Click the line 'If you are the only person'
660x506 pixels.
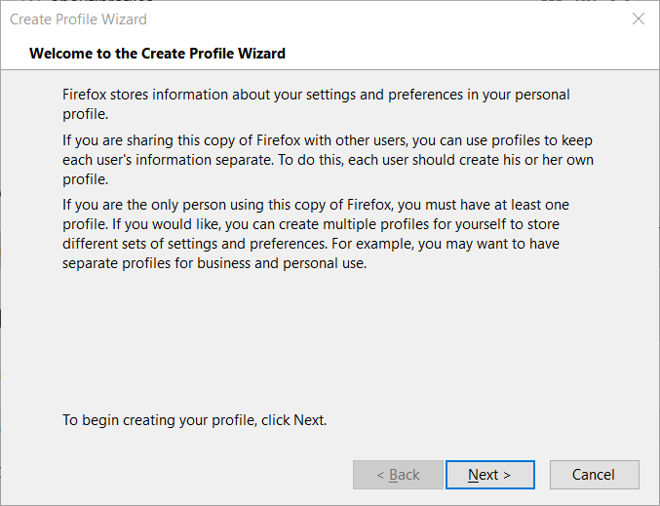(x=316, y=205)
